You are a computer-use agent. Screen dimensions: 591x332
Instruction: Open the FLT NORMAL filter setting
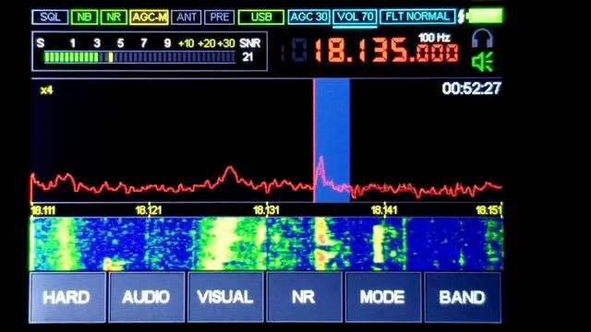tap(417, 17)
